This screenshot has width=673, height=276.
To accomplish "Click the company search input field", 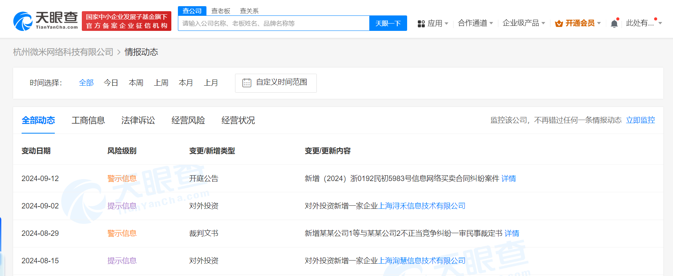I will [274, 23].
